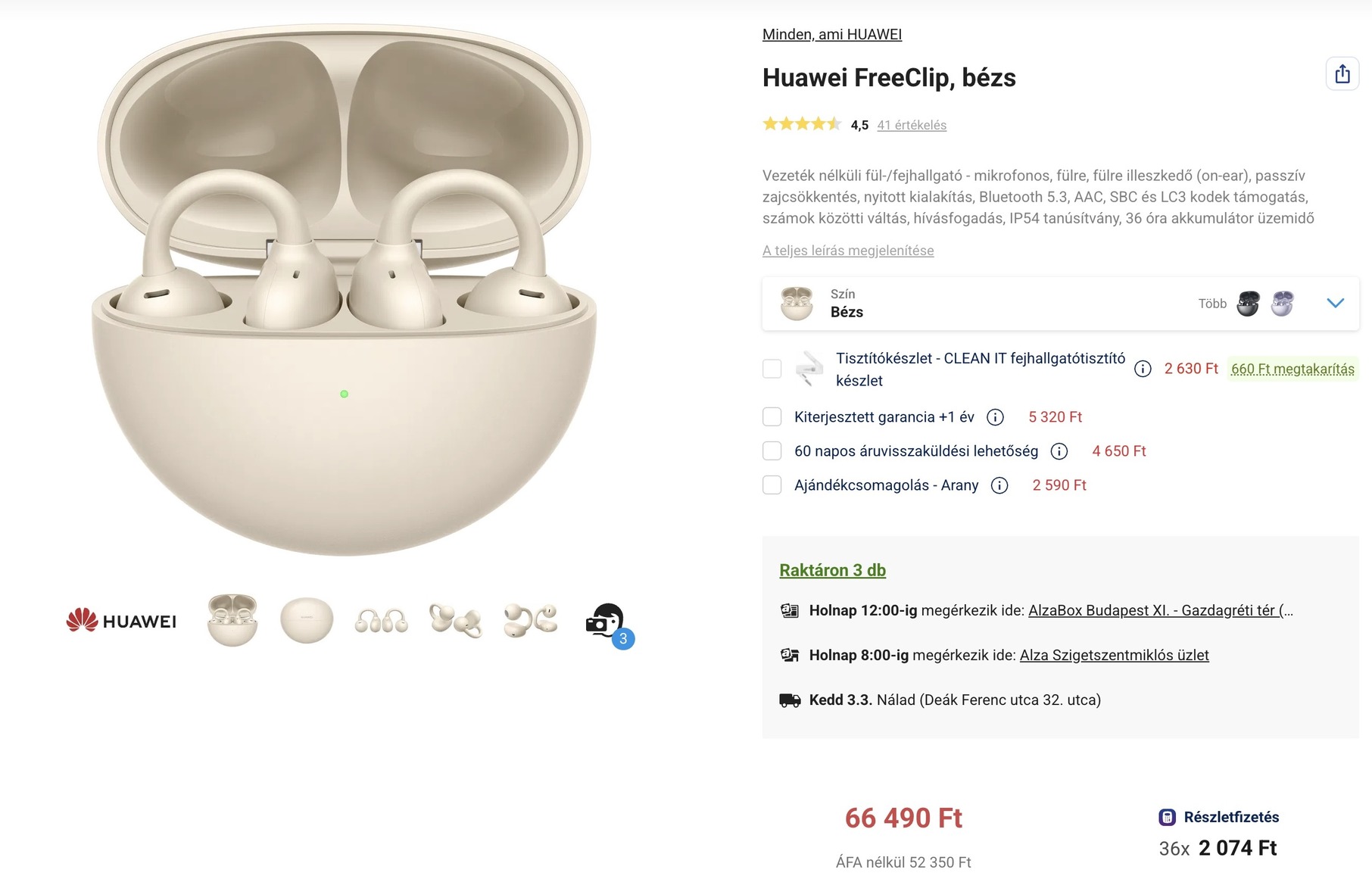Viewport: 1372px width, 876px height.
Task: Tick the Kiterjesztett garancia +1 év checkbox
Action: (772, 417)
